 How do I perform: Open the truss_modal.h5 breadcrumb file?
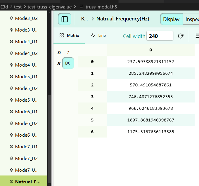pos(101,6)
